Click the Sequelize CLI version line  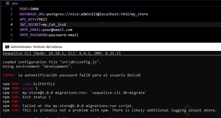pos(61,53)
